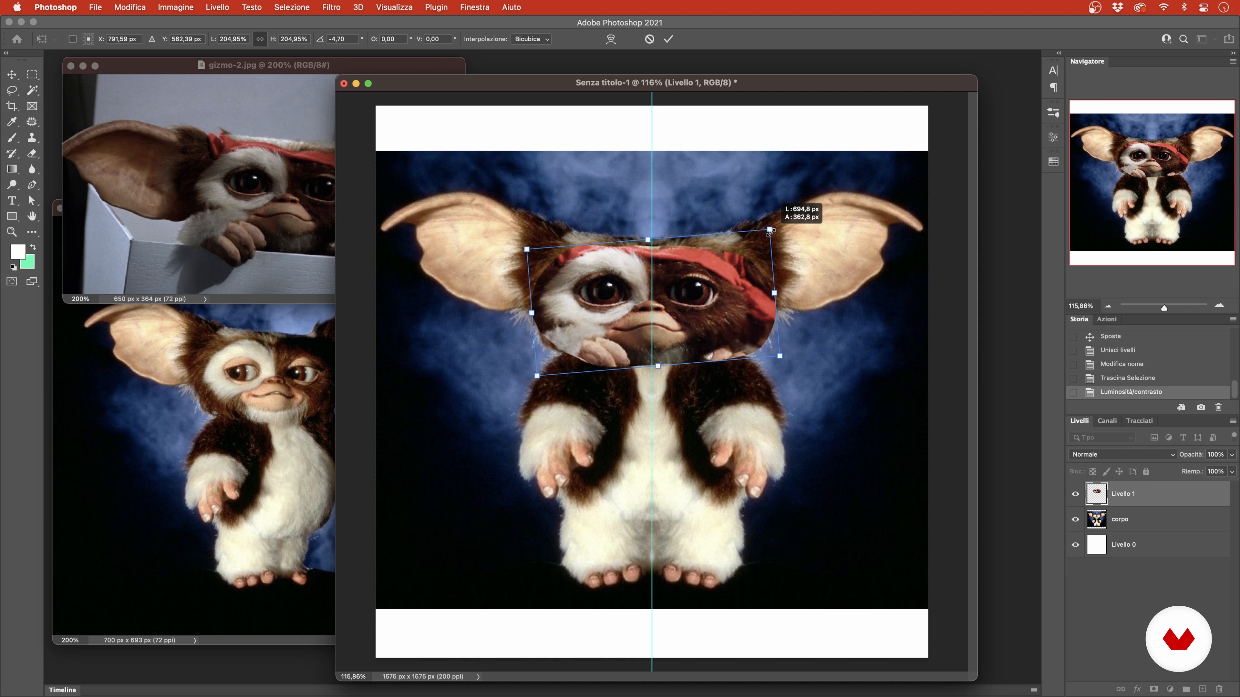The width and height of the screenshot is (1240, 697).
Task: Switch to the Tracciati tab
Action: pos(1139,421)
